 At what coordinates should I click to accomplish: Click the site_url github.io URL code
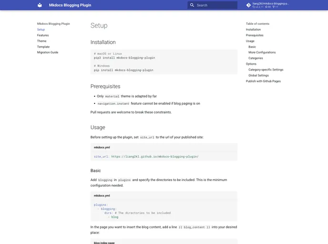[x=155, y=156]
